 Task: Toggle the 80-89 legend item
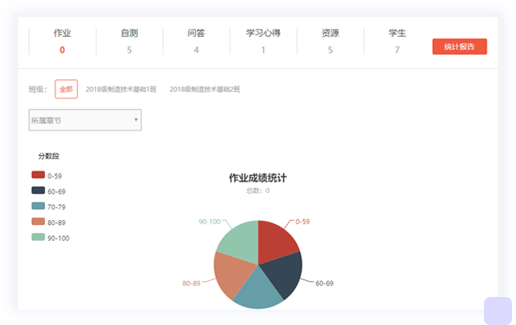48,222
